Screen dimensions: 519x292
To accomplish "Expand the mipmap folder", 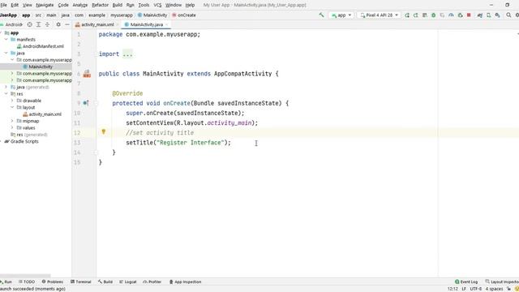I will tap(12, 121).
